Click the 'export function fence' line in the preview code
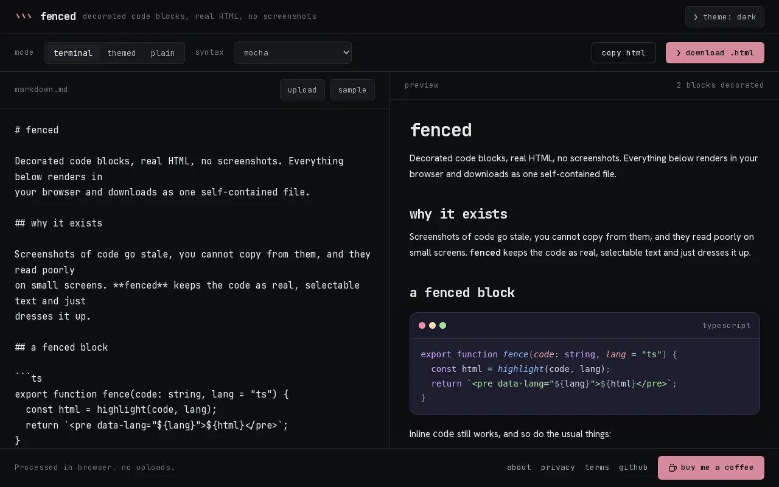Screen dimensions: 779x487 click(549, 354)
